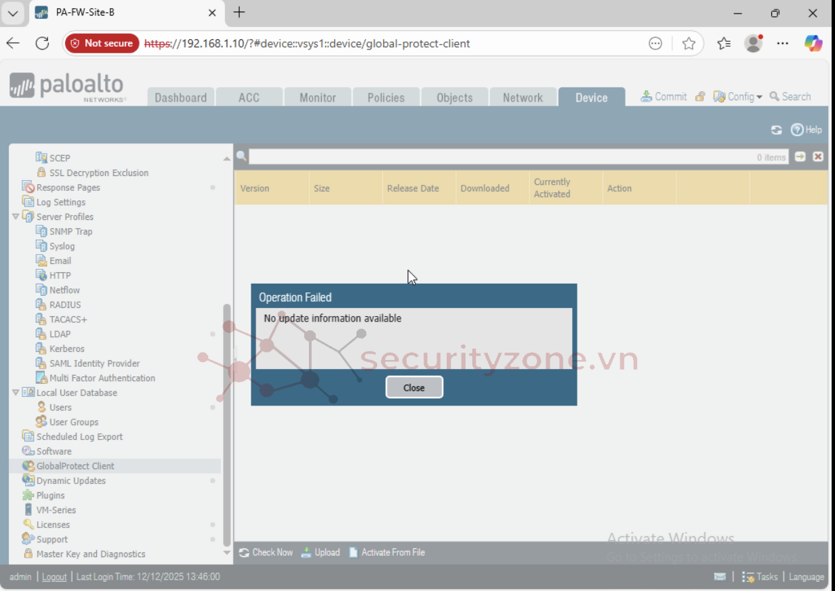Click the Check Now refresh icon

click(244, 552)
